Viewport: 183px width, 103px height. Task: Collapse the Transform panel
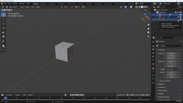click(x=162, y=50)
